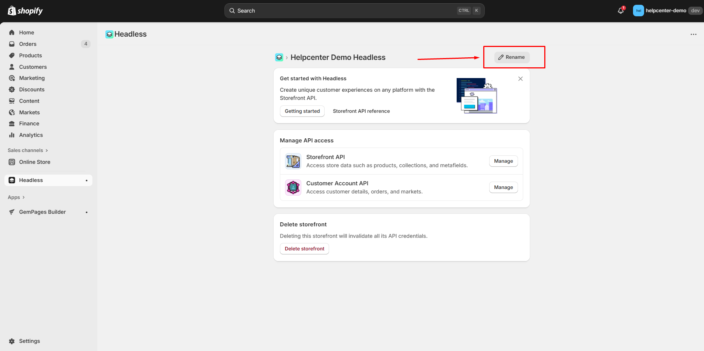Open Products from the sidebar
The width and height of the screenshot is (704, 351).
(30, 55)
